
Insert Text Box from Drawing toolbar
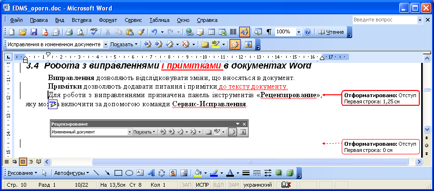[x=140, y=173]
